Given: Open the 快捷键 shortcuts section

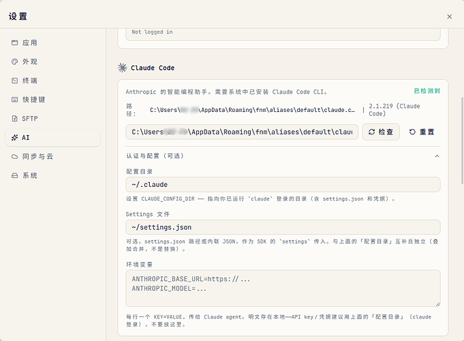Looking at the screenshot, I should pos(52,100).
